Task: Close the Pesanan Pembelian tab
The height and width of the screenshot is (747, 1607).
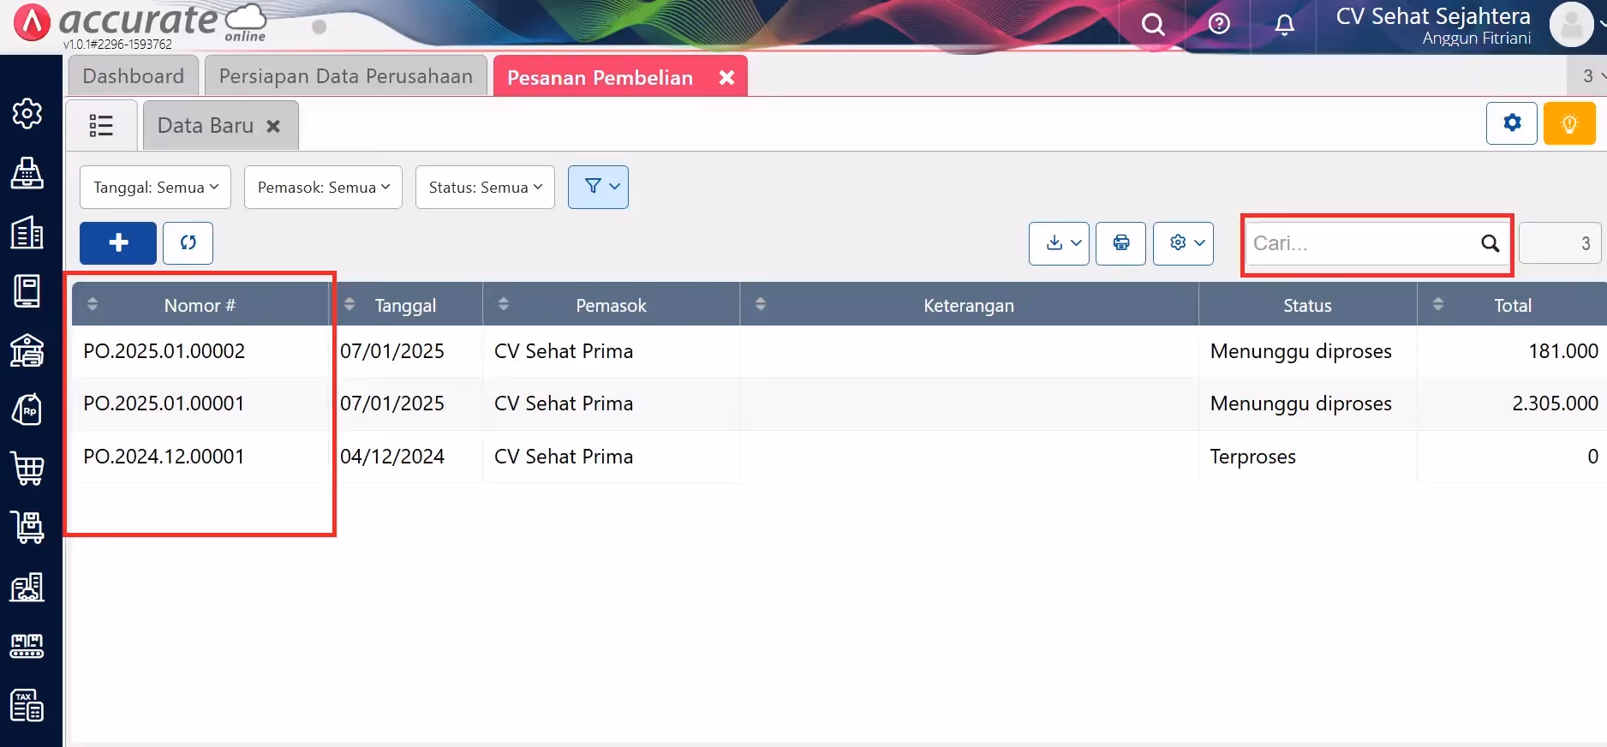Action: [726, 78]
